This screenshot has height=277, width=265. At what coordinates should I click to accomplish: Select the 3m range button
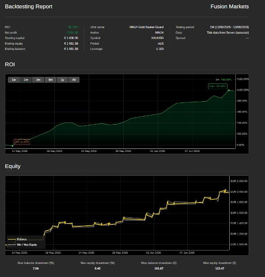click(38, 80)
